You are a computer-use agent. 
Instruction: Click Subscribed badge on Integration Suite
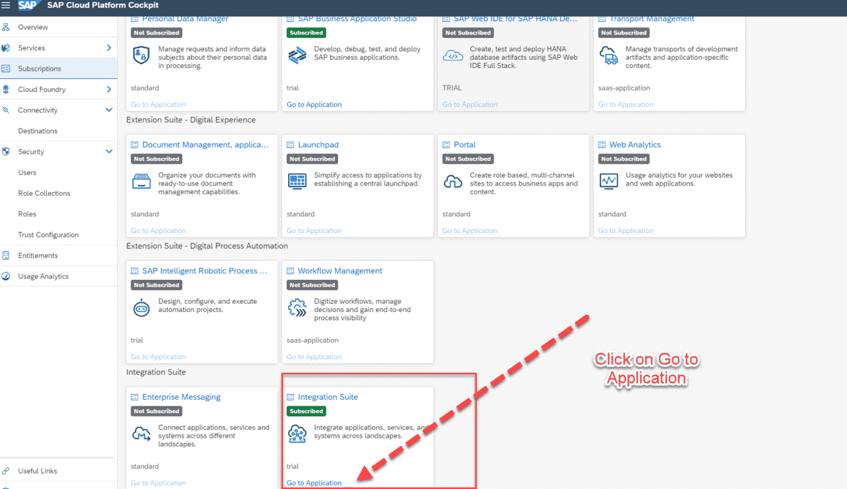coord(306,411)
